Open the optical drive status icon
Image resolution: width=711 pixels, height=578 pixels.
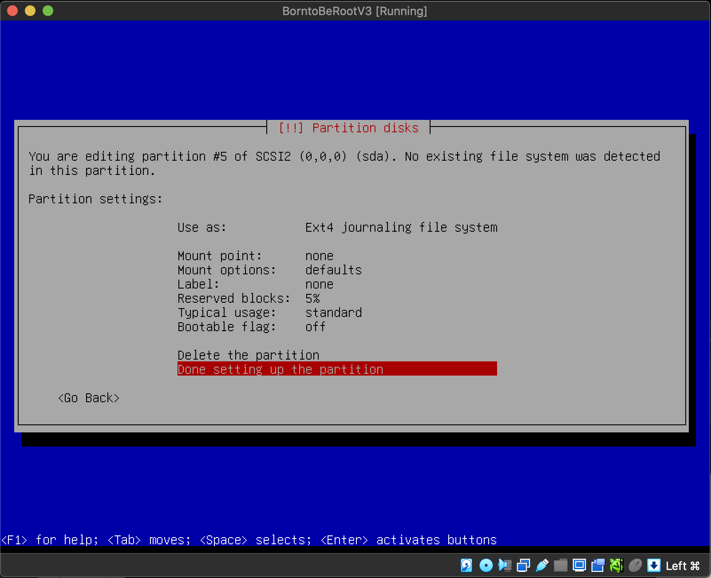(x=486, y=565)
